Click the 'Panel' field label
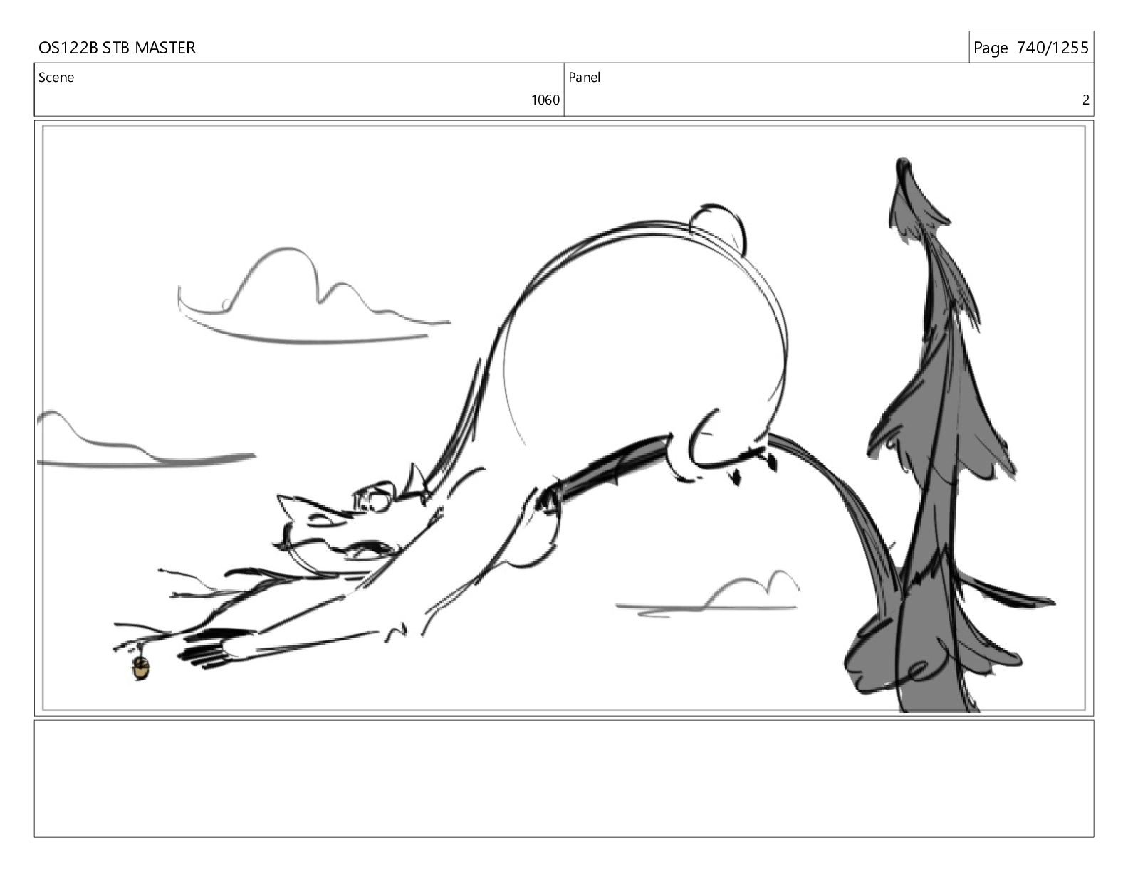 584,78
